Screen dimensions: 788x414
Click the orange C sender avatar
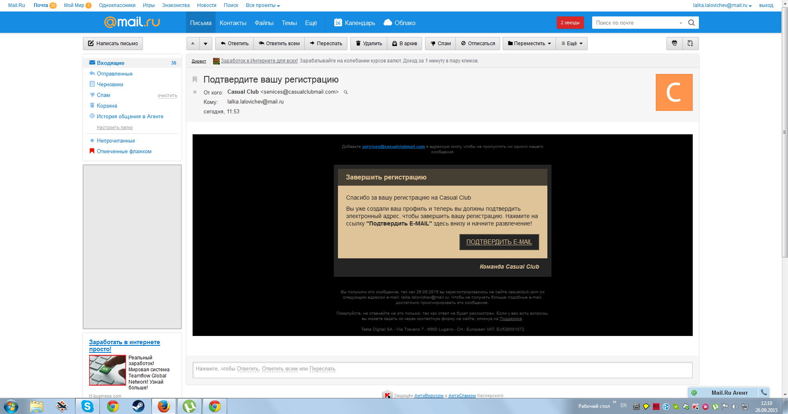674,92
